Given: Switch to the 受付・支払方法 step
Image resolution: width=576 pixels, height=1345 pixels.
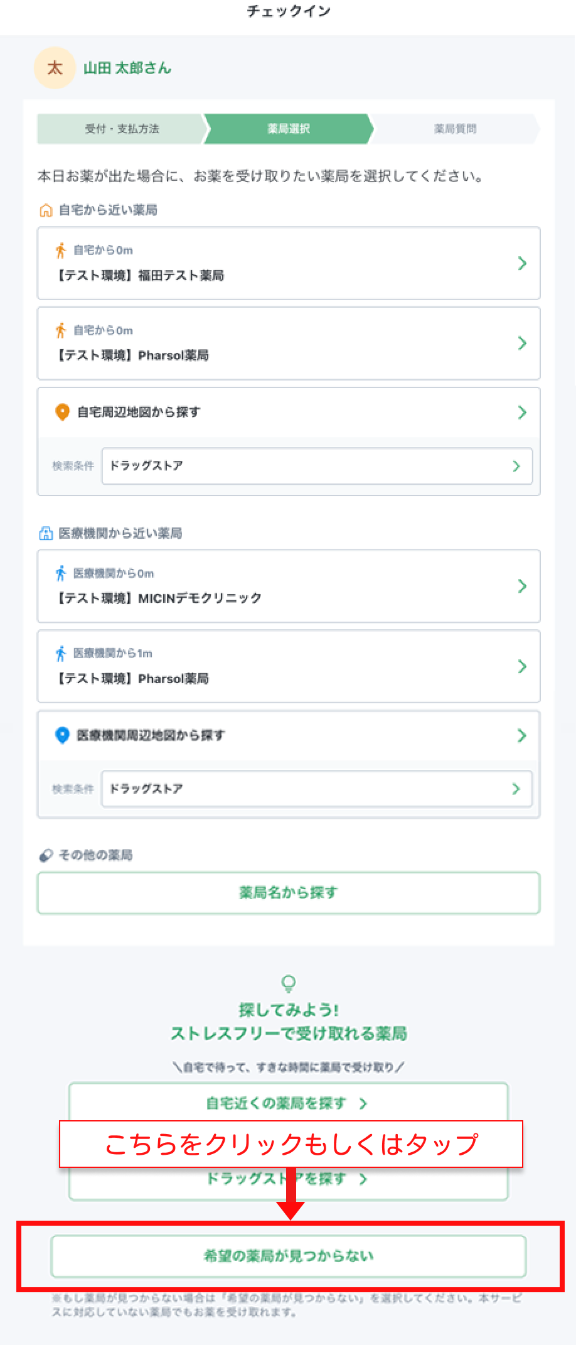Looking at the screenshot, I should (123, 129).
